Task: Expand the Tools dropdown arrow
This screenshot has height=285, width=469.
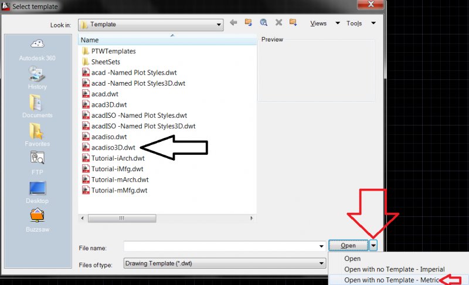Action: click(373, 23)
